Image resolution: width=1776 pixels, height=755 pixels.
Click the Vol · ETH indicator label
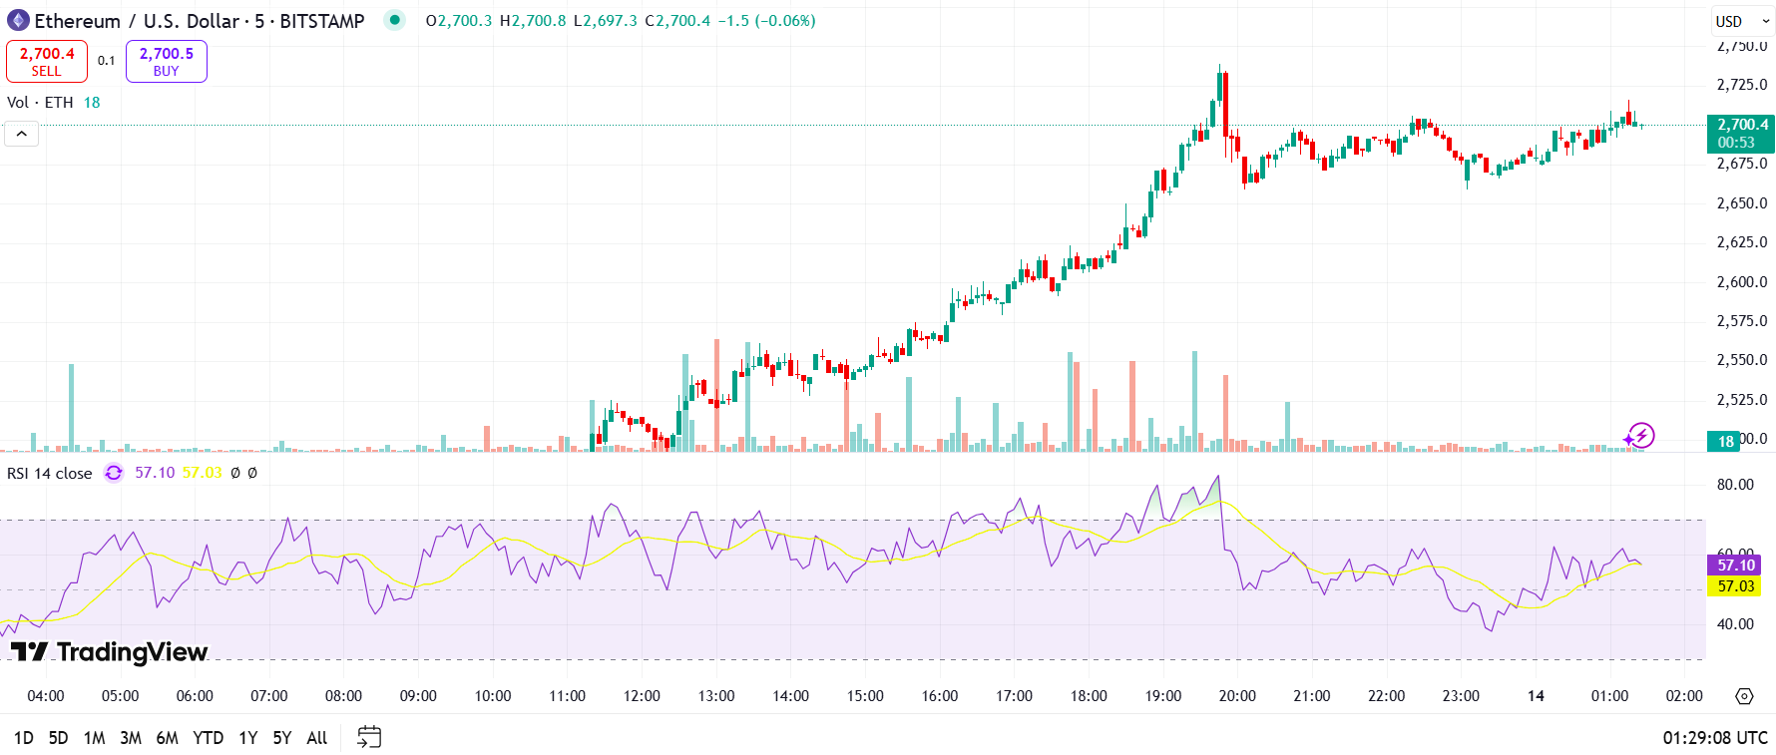tap(40, 102)
